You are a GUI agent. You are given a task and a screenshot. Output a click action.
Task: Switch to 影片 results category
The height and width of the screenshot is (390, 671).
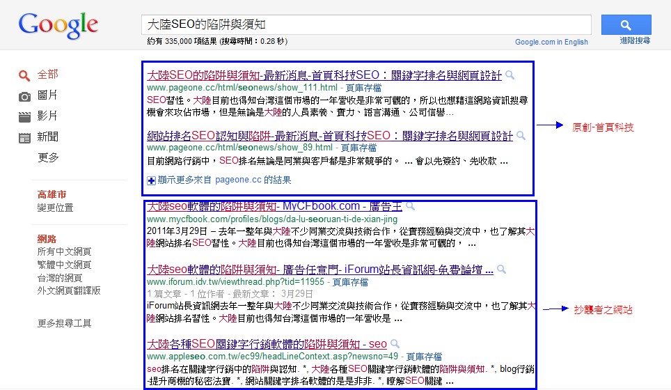(47, 116)
